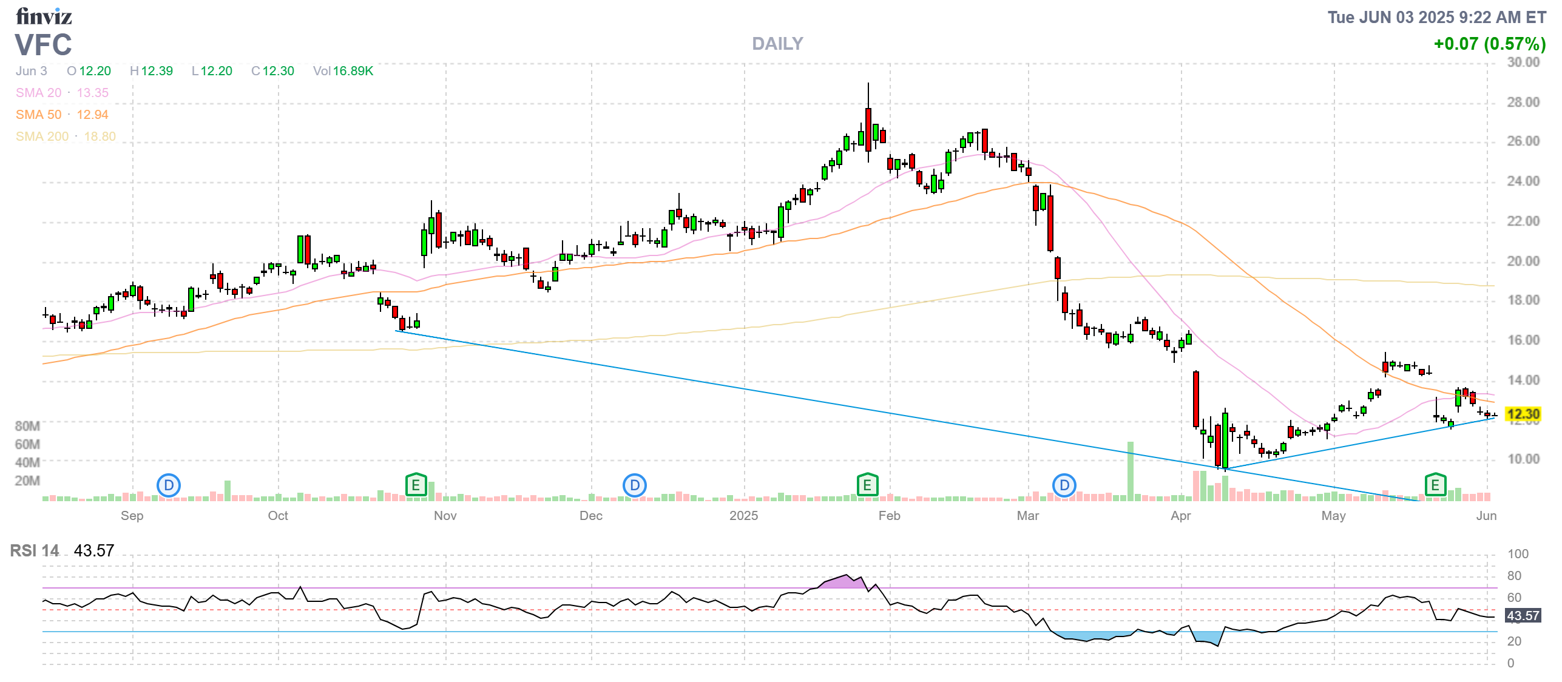Click the RSI 14 indicator label
Viewport: 1562px width, 682px height.
pos(35,551)
